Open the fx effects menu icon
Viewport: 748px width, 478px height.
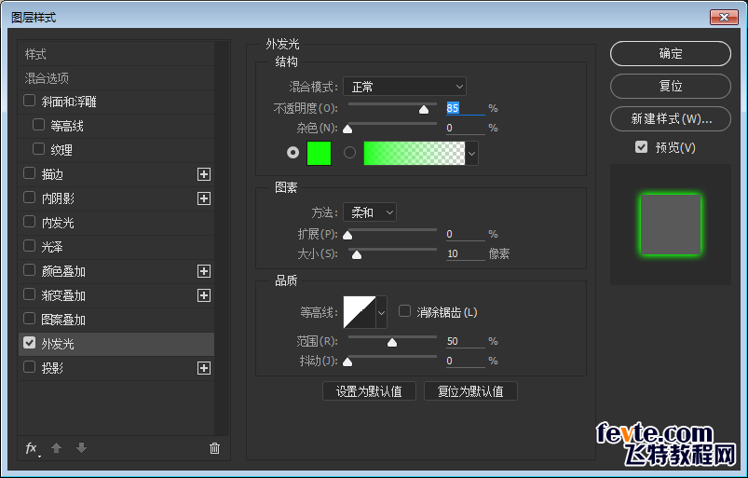pos(32,448)
